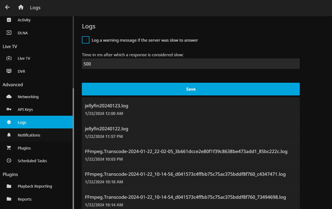Click the slow response time field

pyautogui.click(x=191, y=64)
